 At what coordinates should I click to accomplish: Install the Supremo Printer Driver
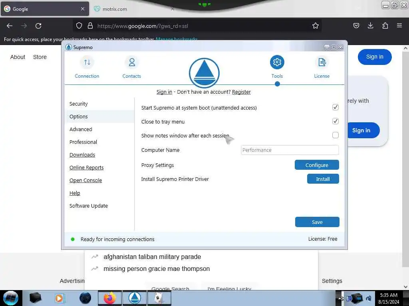[x=323, y=179]
